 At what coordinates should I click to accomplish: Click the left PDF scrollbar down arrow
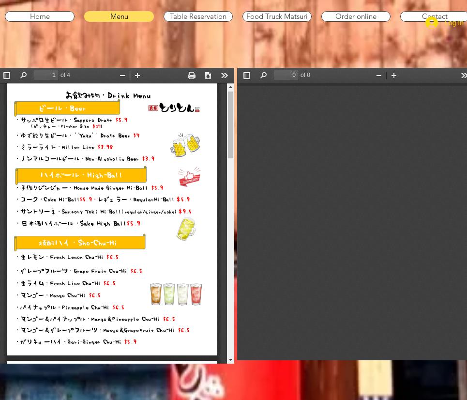[x=230, y=360]
